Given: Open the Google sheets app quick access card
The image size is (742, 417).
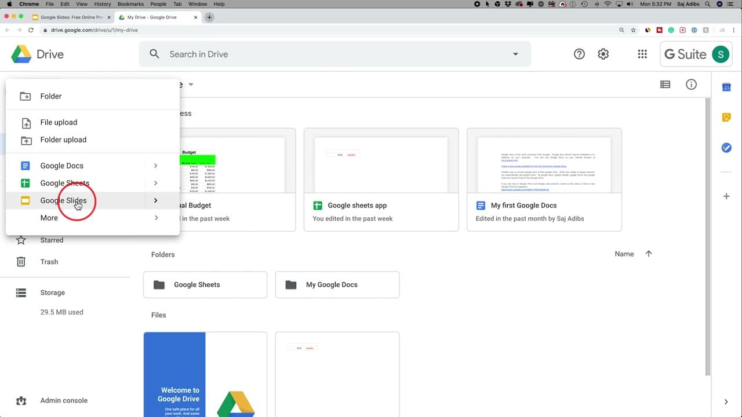Looking at the screenshot, I should click(381, 180).
